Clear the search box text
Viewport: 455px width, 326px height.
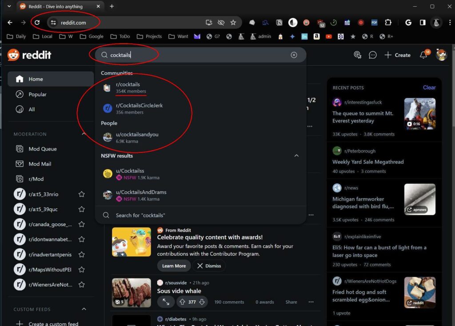point(294,55)
